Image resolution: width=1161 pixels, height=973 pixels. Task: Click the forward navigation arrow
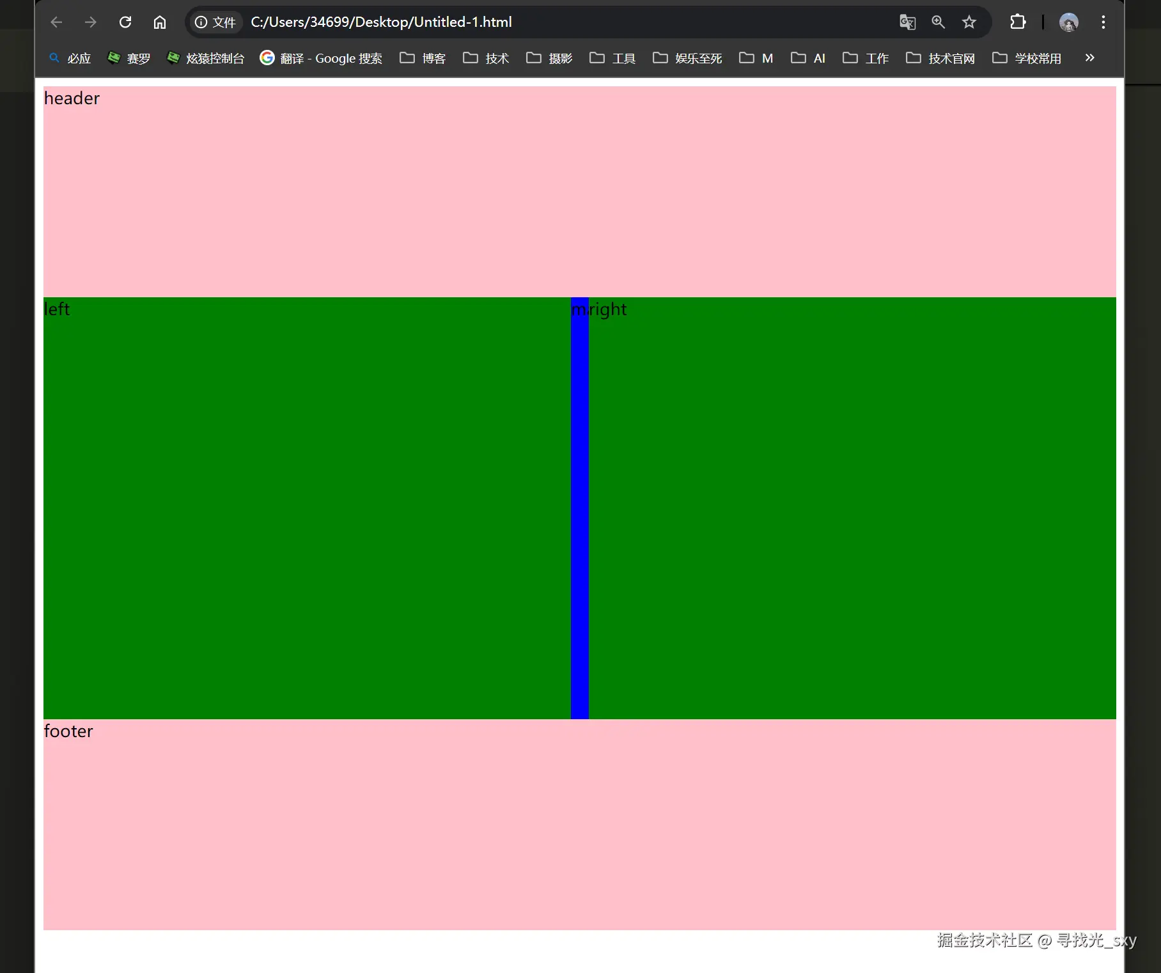pyautogui.click(x=90, y=22)
